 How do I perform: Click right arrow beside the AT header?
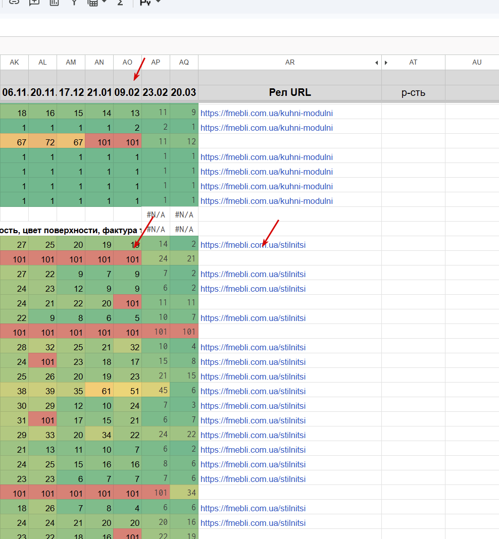pyautogui.click(x=386, y=63)
